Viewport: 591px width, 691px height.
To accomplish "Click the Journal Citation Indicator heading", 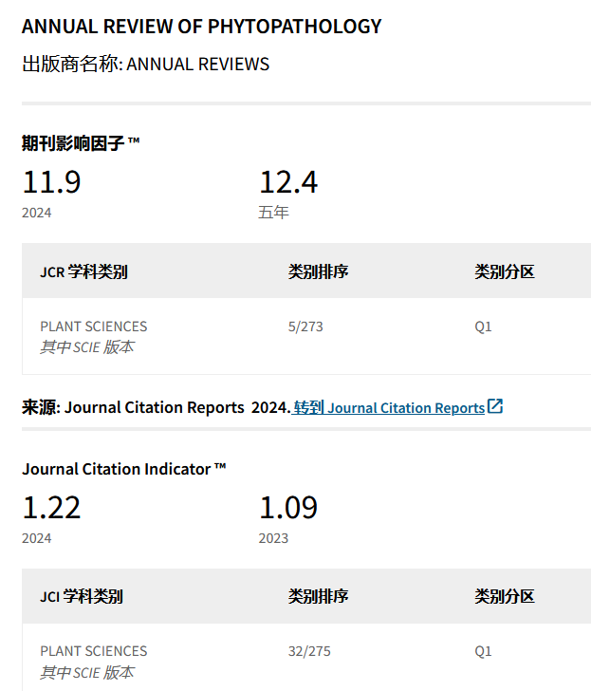I will pyautogui.click(x=123, y=469).
